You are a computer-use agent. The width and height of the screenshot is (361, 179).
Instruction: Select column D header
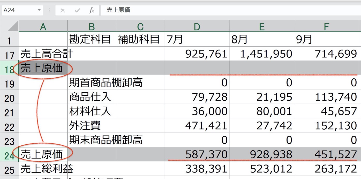click(197, 26)
